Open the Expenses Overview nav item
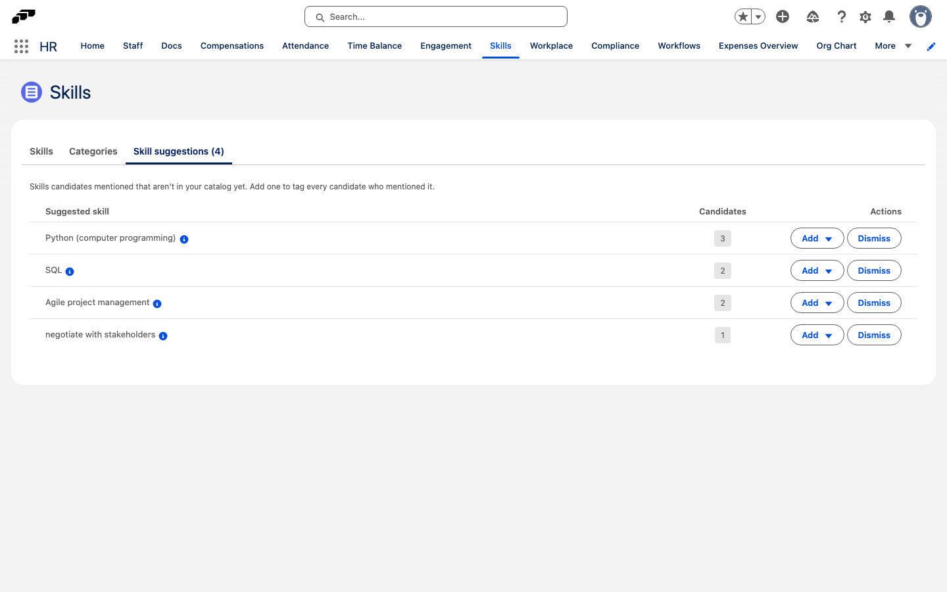Screen dimensions: 947x592 tap(758, 46)
